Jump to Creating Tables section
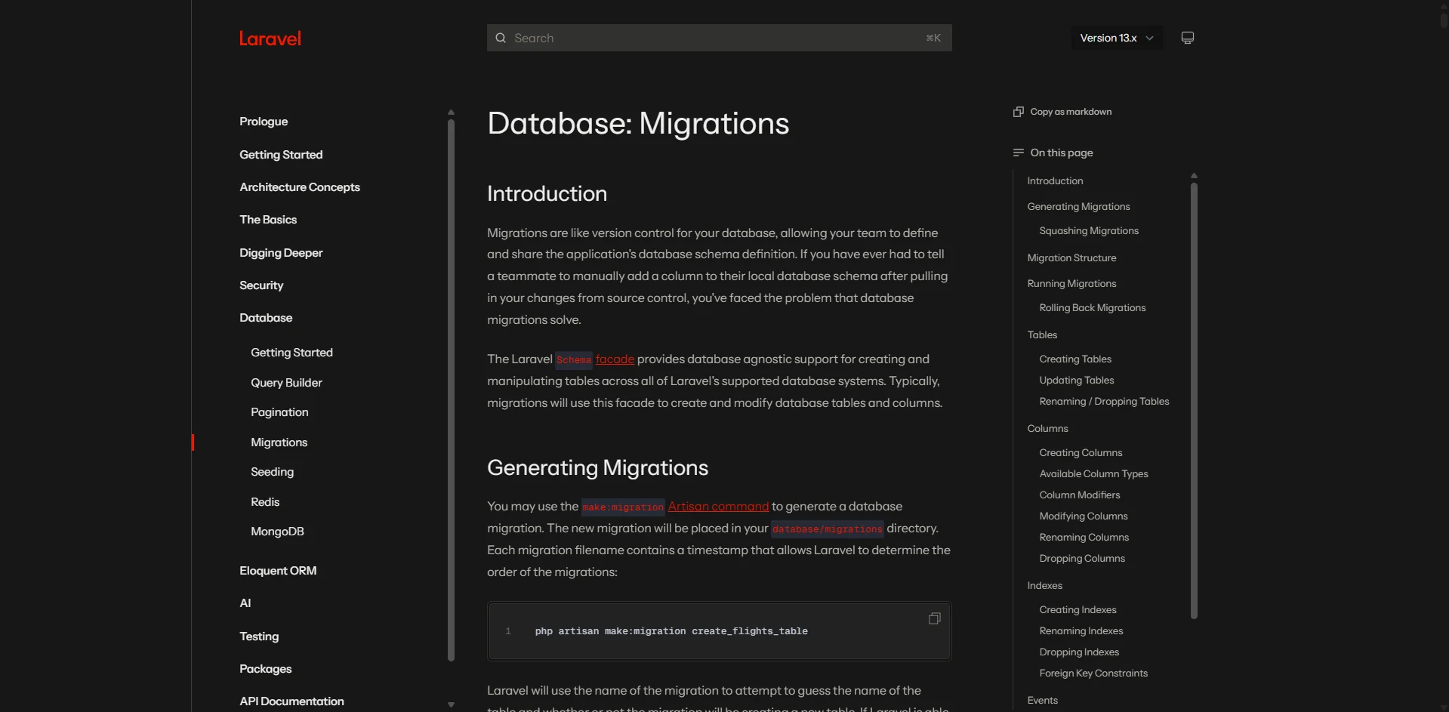 point(1075,359)
